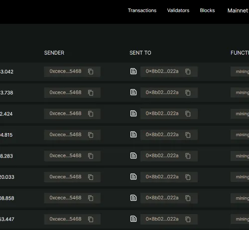Screen dimensions: 249x230
Task: Copy sent-to address in the 2.424 row
Action: pos(188,114)
